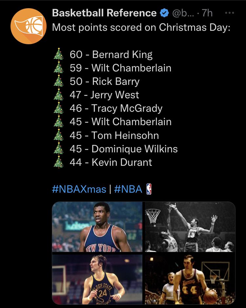
Task: Click the tweet headline about Christmas Day points
Action: 141,28
